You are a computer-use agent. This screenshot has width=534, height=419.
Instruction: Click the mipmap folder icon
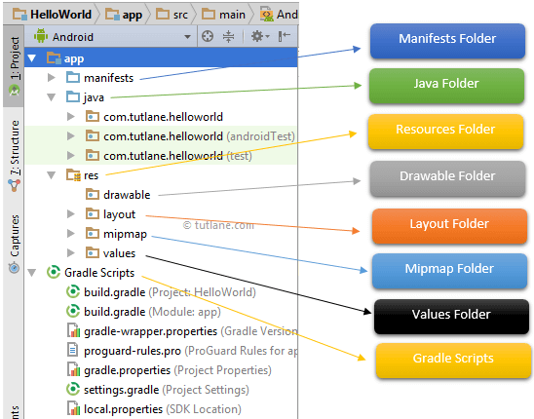(93, 233)
